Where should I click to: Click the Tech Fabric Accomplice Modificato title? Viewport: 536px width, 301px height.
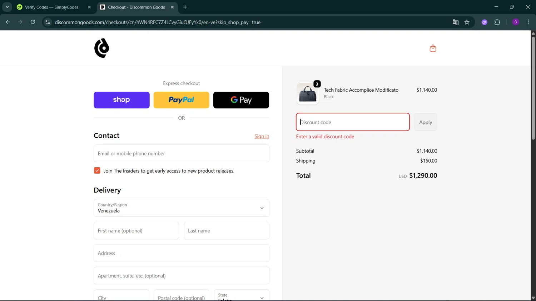tap(361, 90)
